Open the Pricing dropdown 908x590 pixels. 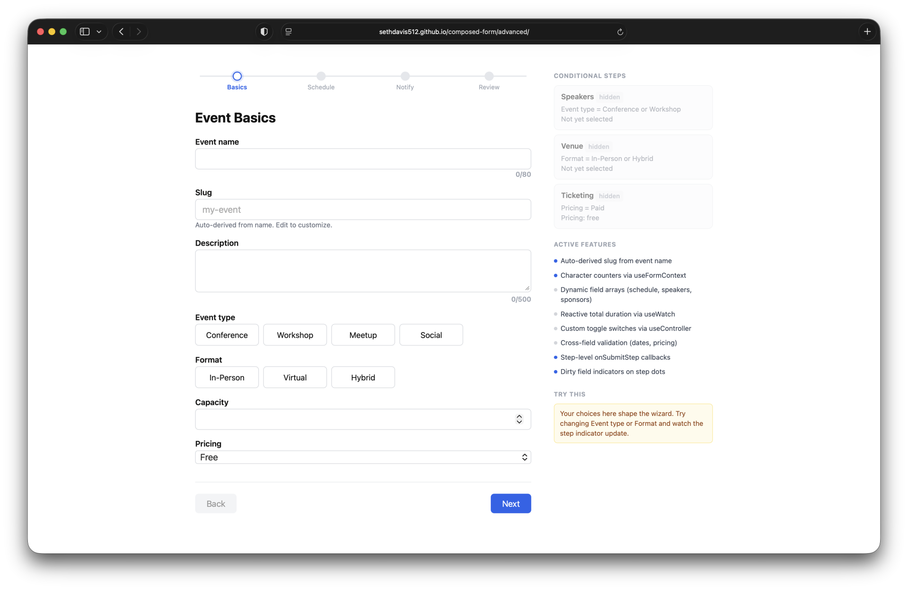click(363, 457)
